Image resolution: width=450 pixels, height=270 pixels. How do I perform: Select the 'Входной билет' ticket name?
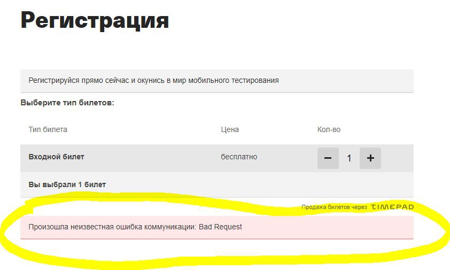(56, 157)
